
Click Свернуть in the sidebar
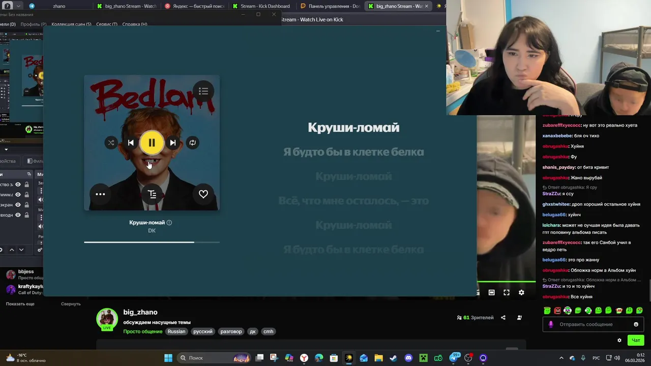[71, 304]
